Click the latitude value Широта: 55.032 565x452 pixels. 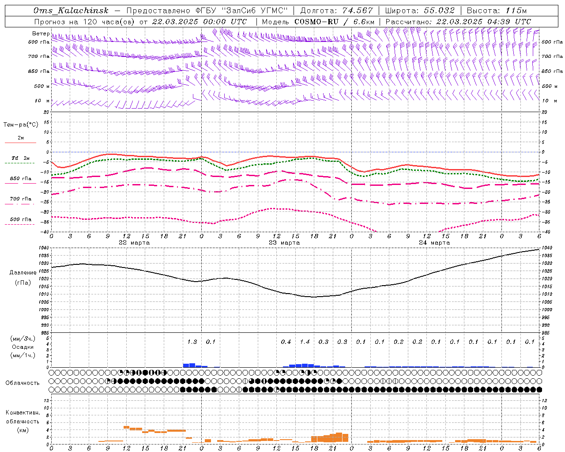[420, 11]
